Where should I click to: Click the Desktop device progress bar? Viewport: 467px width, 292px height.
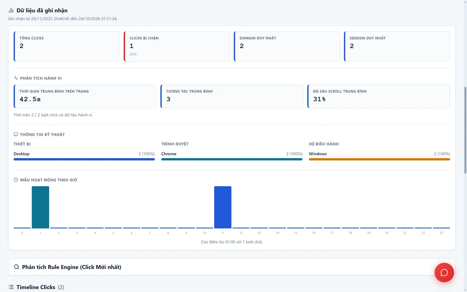84,159
